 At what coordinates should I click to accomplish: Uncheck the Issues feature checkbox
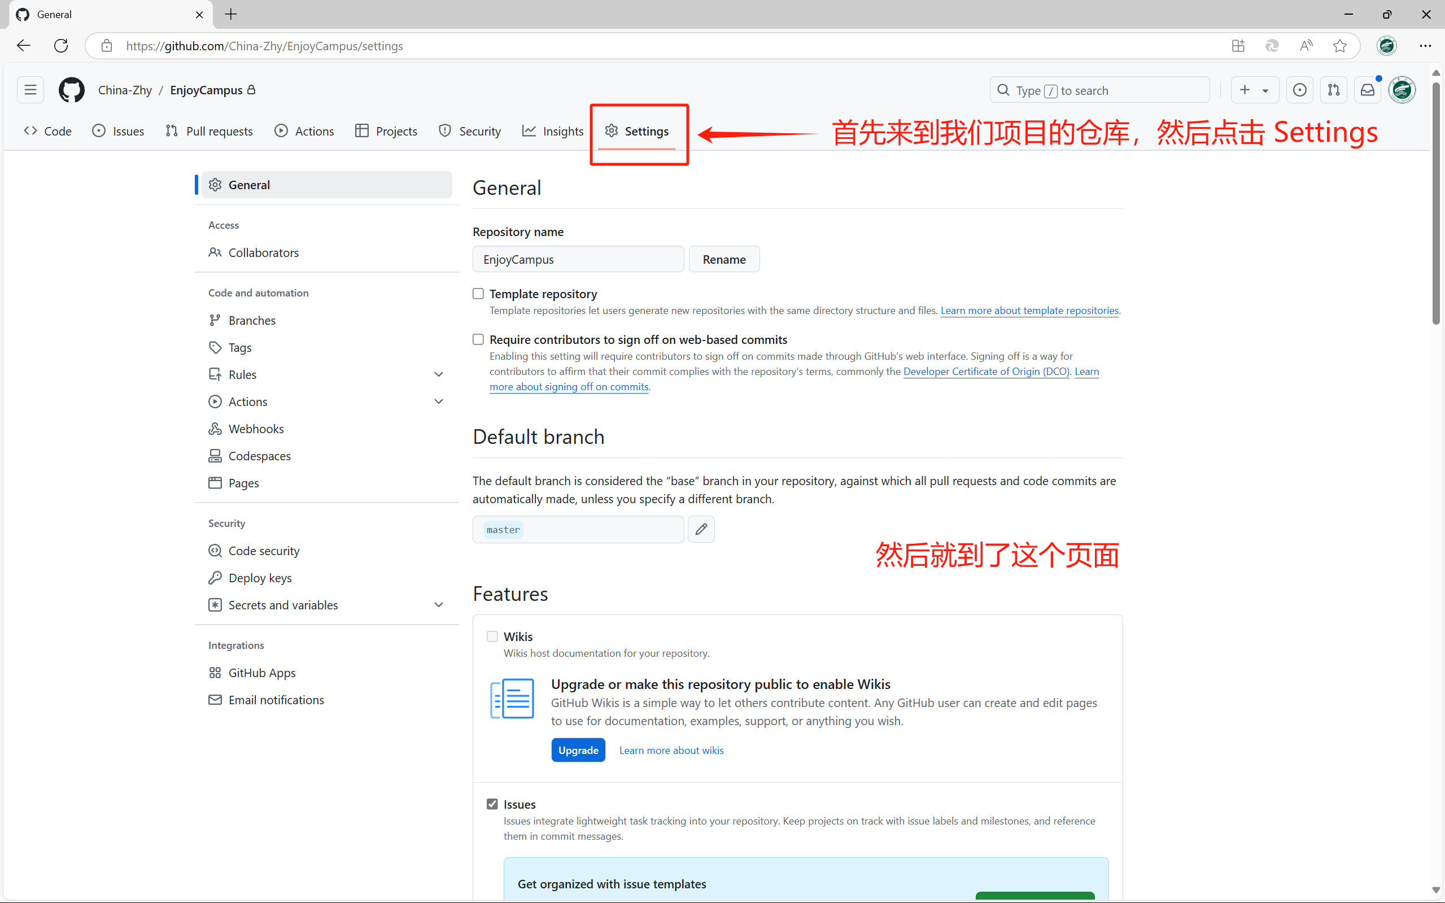click(x=492, y=804)
